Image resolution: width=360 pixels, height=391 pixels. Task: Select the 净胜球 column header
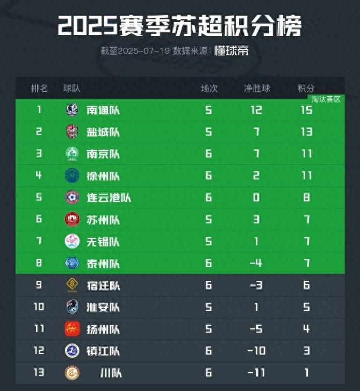point(256,89)
